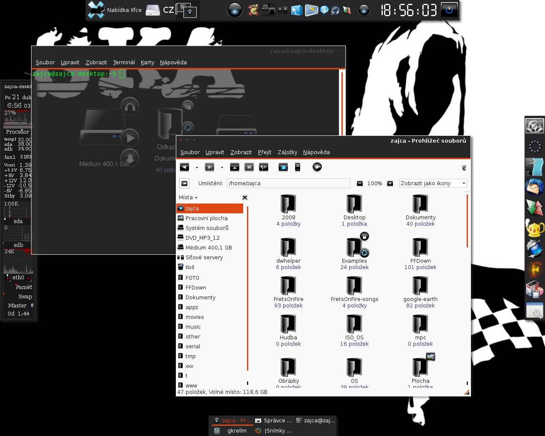
Task: Go up to the parent folder
Action: (235, 167)
